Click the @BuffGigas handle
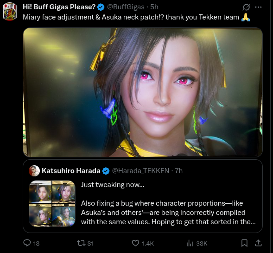The width and height of the screenshot is (273, 253). pos(126,7)
